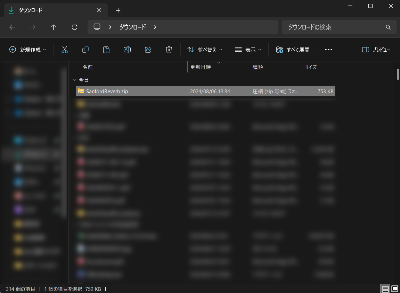Viewport: 400px width, 293px height.
Task: Collapse the 今日 group header
Action: tap(74, 80)
